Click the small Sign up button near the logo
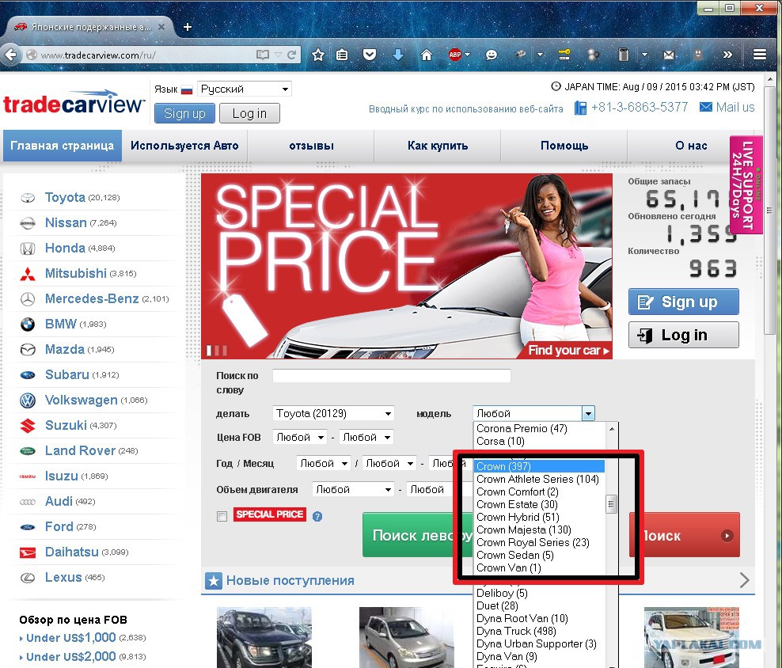Screen dimensions: 782x668 coord(184,114)
